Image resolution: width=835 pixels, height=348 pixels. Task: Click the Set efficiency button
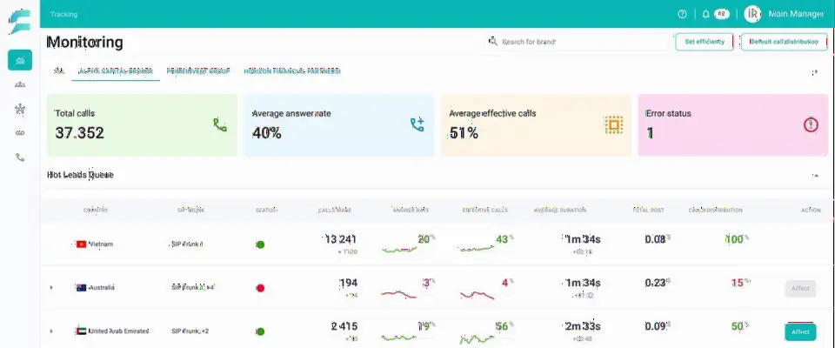[x=705, y=42]
